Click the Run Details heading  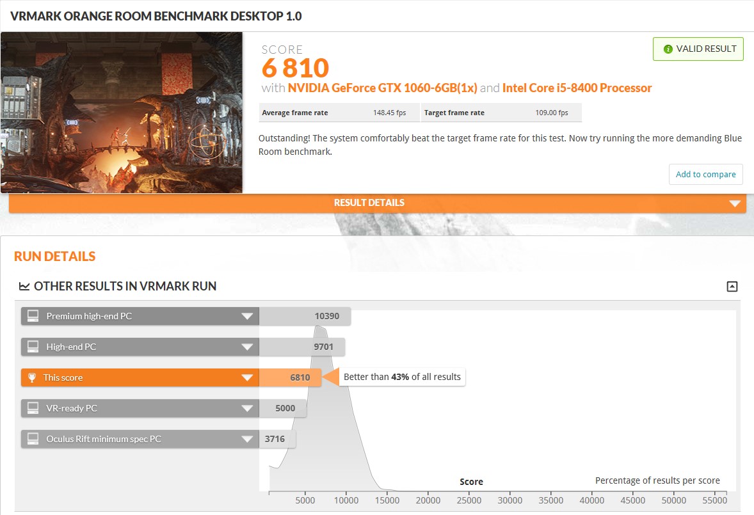pyautogui.click(x=55, y=257)
